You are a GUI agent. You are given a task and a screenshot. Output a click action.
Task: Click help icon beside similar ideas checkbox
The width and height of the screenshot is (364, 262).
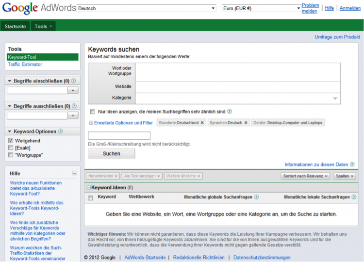(230, 112)
